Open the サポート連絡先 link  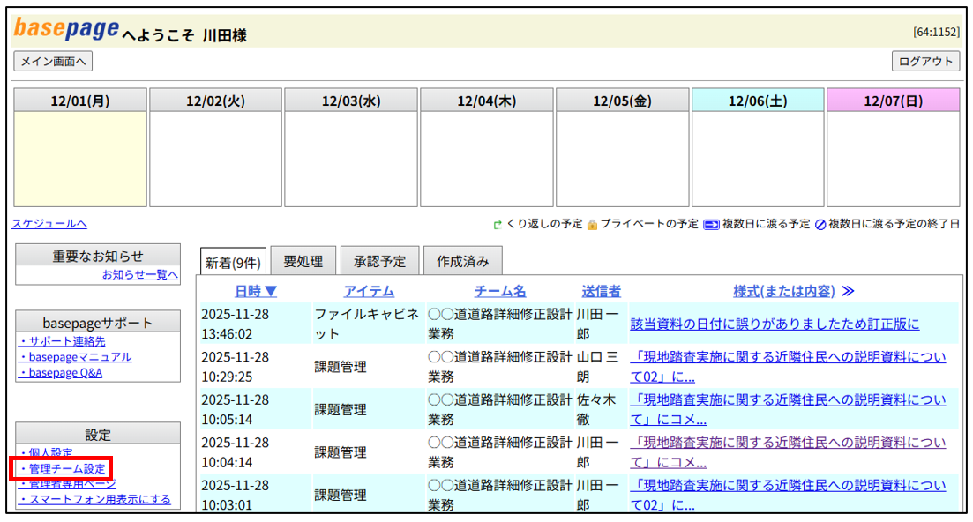tap(65, 341)
